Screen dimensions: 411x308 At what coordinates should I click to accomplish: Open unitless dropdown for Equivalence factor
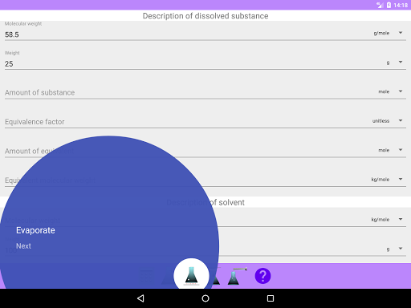[388, 121]
